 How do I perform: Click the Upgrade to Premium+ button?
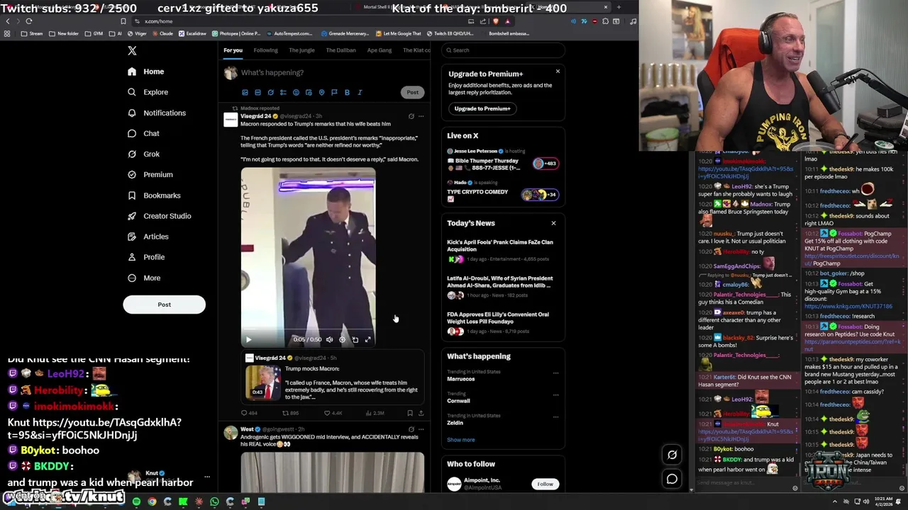coord(482,108)
